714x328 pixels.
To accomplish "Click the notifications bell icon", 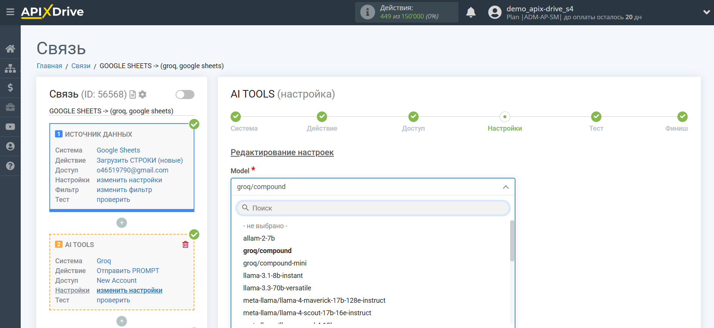I will pyautogui.click(x=471, y=12).
